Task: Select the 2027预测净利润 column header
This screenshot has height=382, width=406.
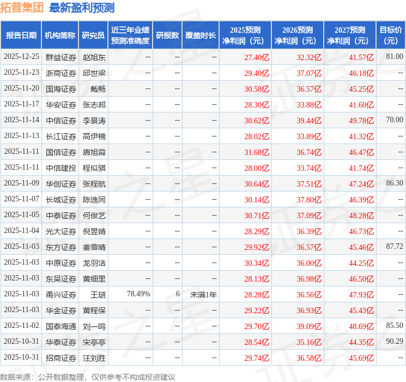Action: (350, 35)
